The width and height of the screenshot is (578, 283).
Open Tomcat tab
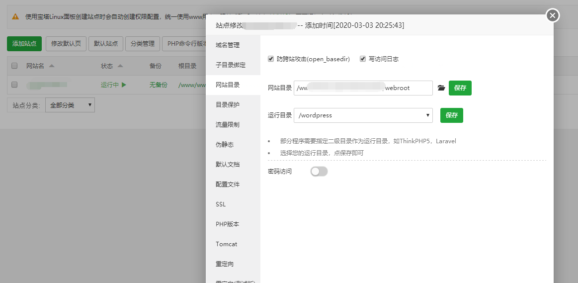[x=233, y=244]
